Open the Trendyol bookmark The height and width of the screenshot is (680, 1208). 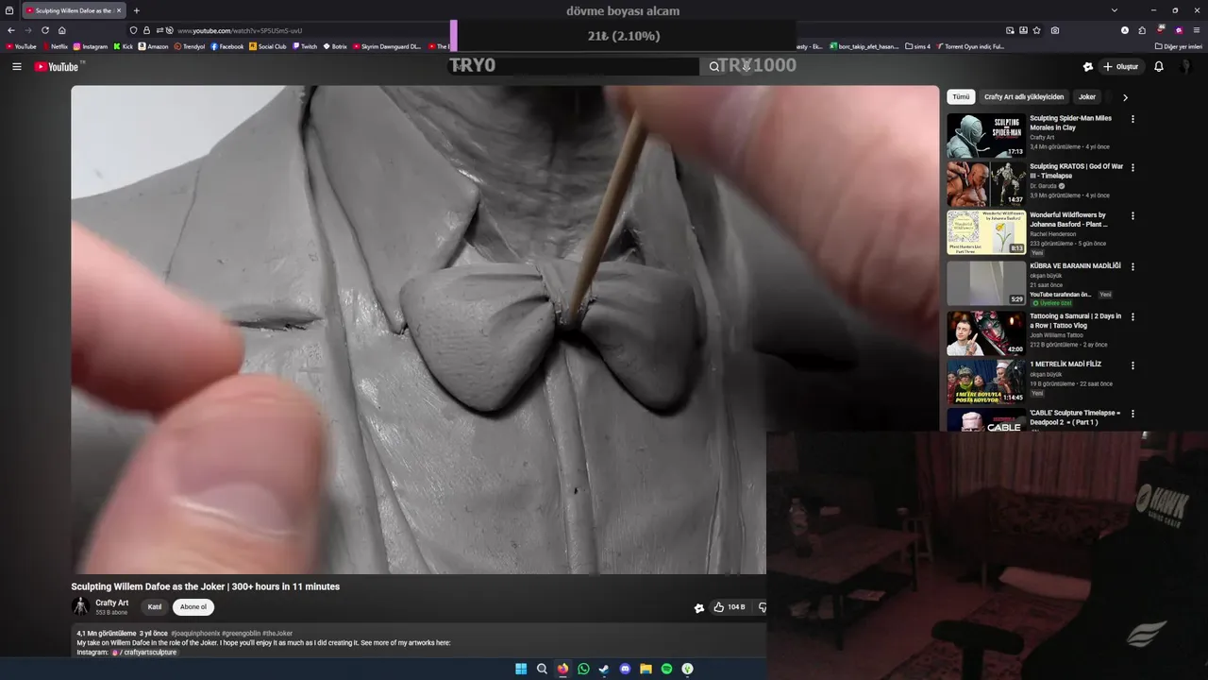tap(191, 46)
